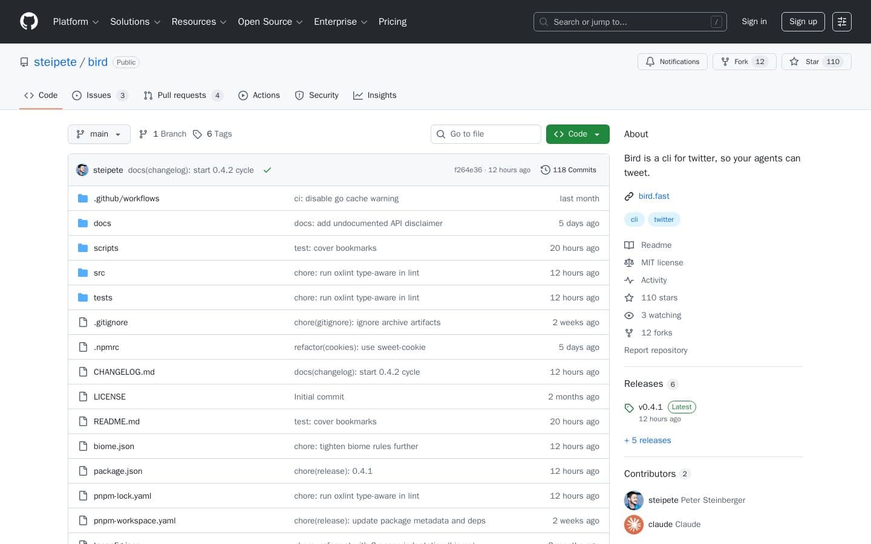Click the .github/workflows folder icon
Screen dimensions: 871x544
[x=83, y=198]
